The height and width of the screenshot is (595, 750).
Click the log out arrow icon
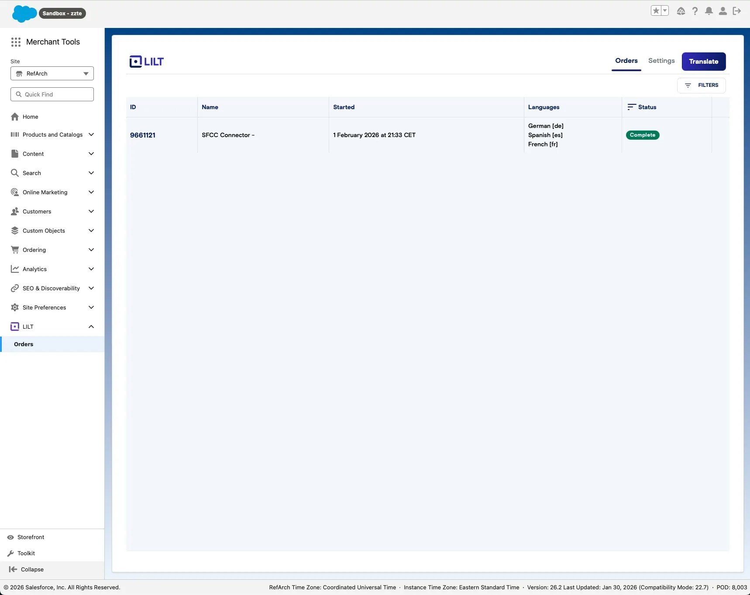[x=737, y=11]
